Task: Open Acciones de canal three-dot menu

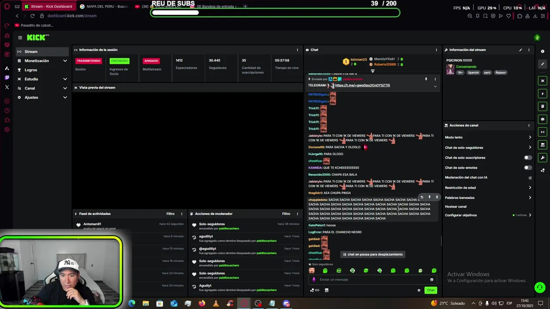Action: click(529, 125)
